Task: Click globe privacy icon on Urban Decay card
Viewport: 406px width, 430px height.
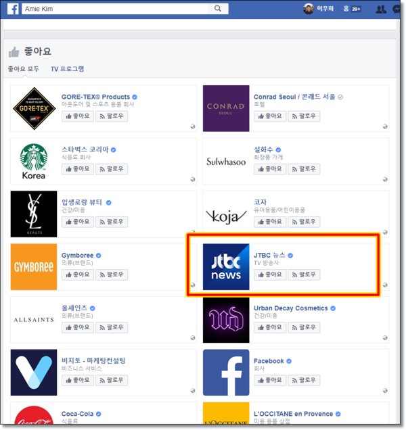Action: click(385, 338)
